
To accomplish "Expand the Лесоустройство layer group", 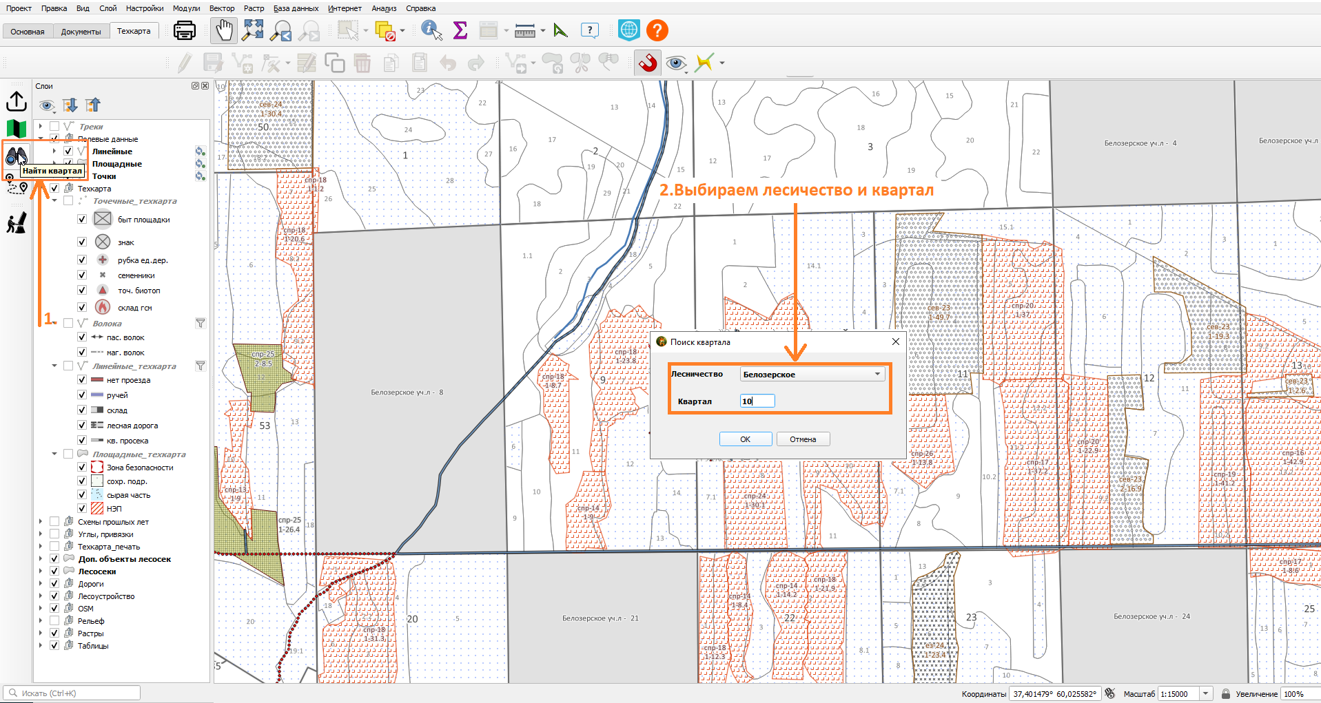I will coord(41,596).
